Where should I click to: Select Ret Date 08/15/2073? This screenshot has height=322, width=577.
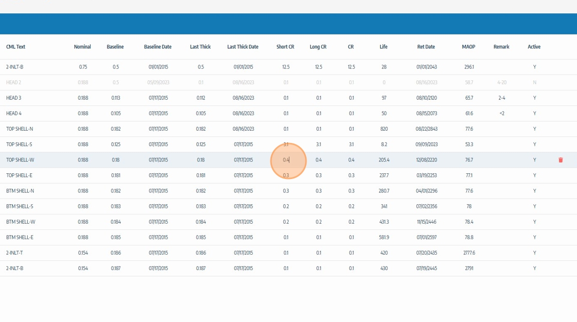(x=427, y=113)
